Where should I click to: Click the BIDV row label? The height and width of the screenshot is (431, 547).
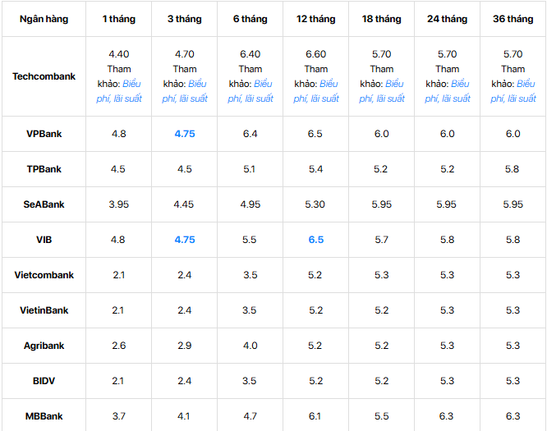(44, 381)
